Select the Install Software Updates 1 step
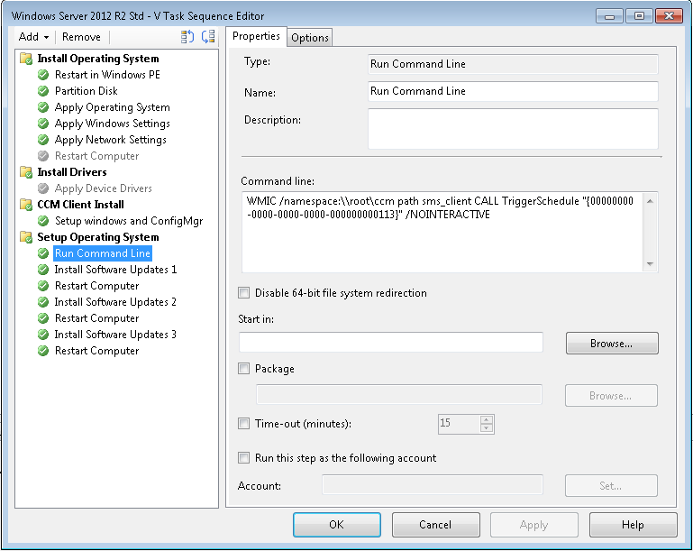 115,270
